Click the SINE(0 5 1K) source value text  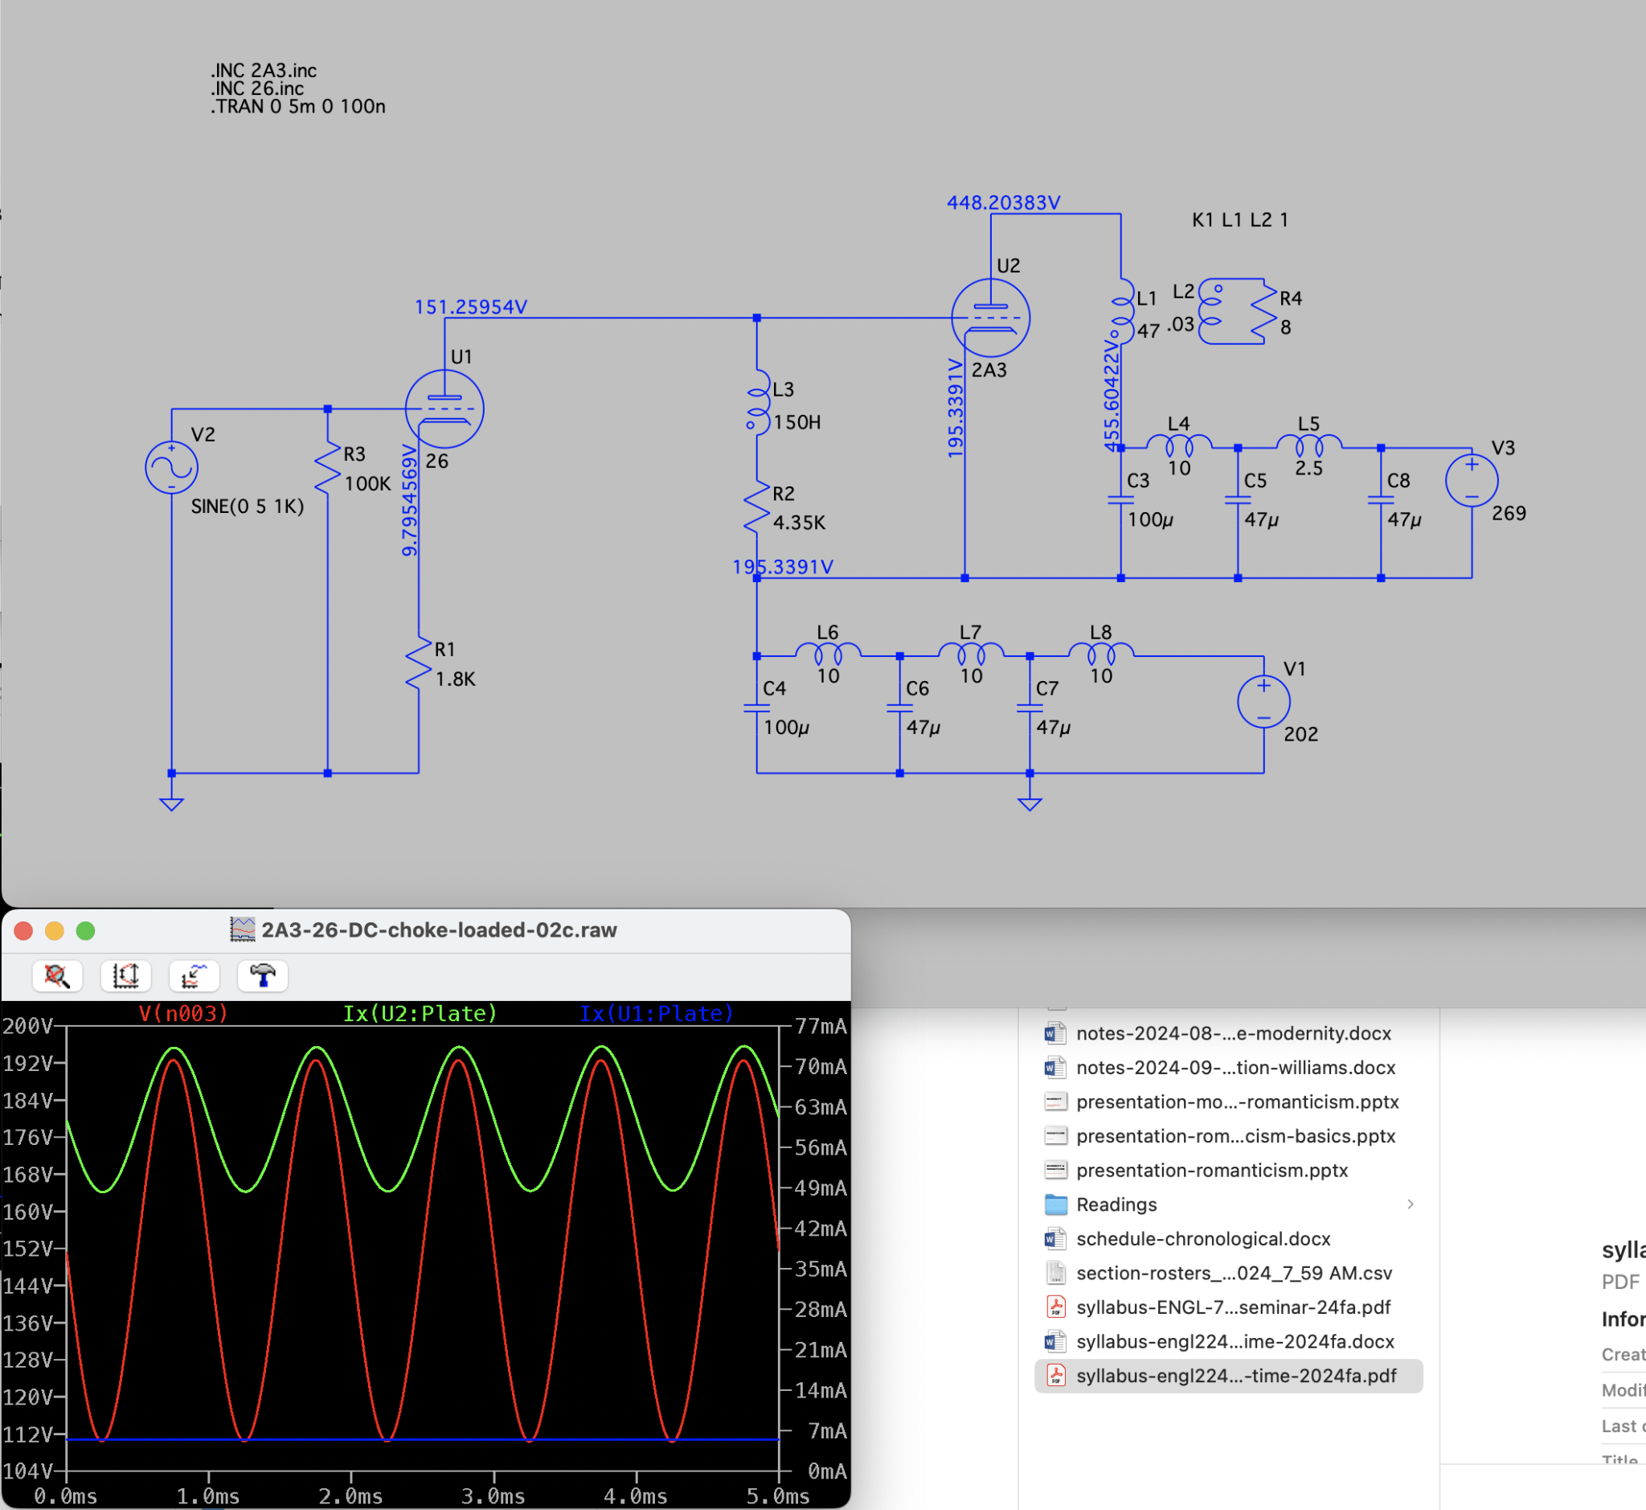pyautogui.click(x=248, y=507)
